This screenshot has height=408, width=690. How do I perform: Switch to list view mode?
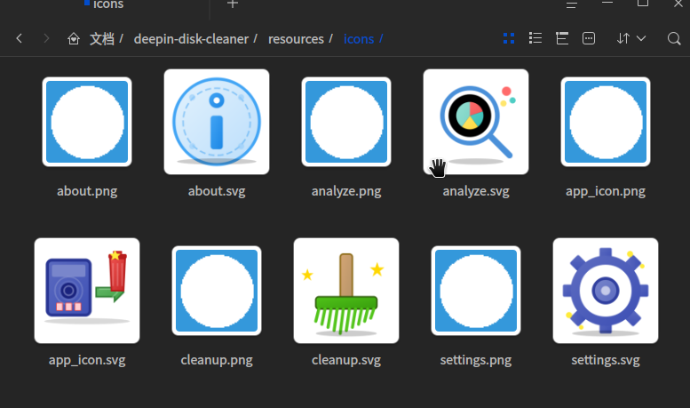(535, 39)
